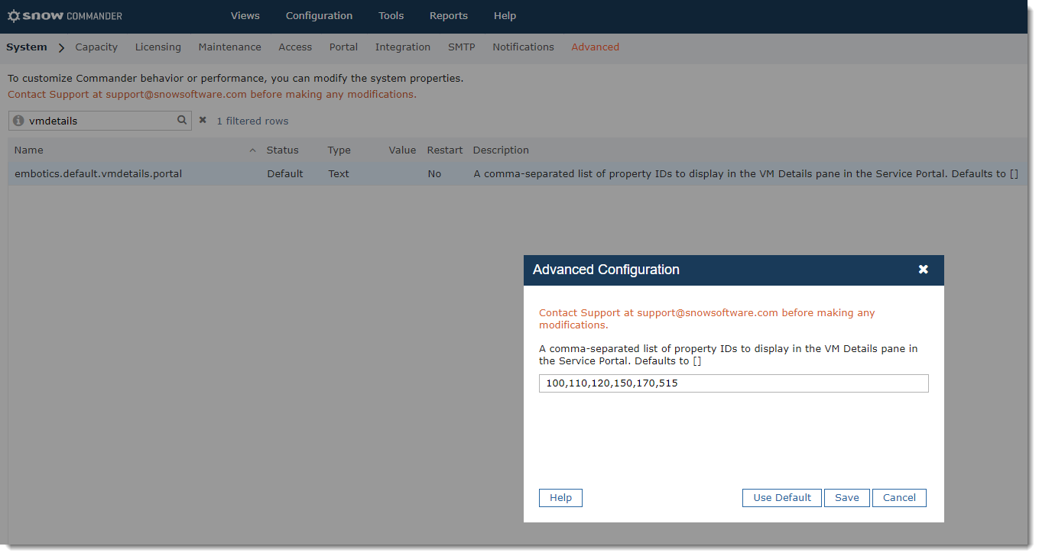The height and width of the screenshot is (556, 1039).
Task: Focus the property IDs value field
Action: [x=733, y=383]
